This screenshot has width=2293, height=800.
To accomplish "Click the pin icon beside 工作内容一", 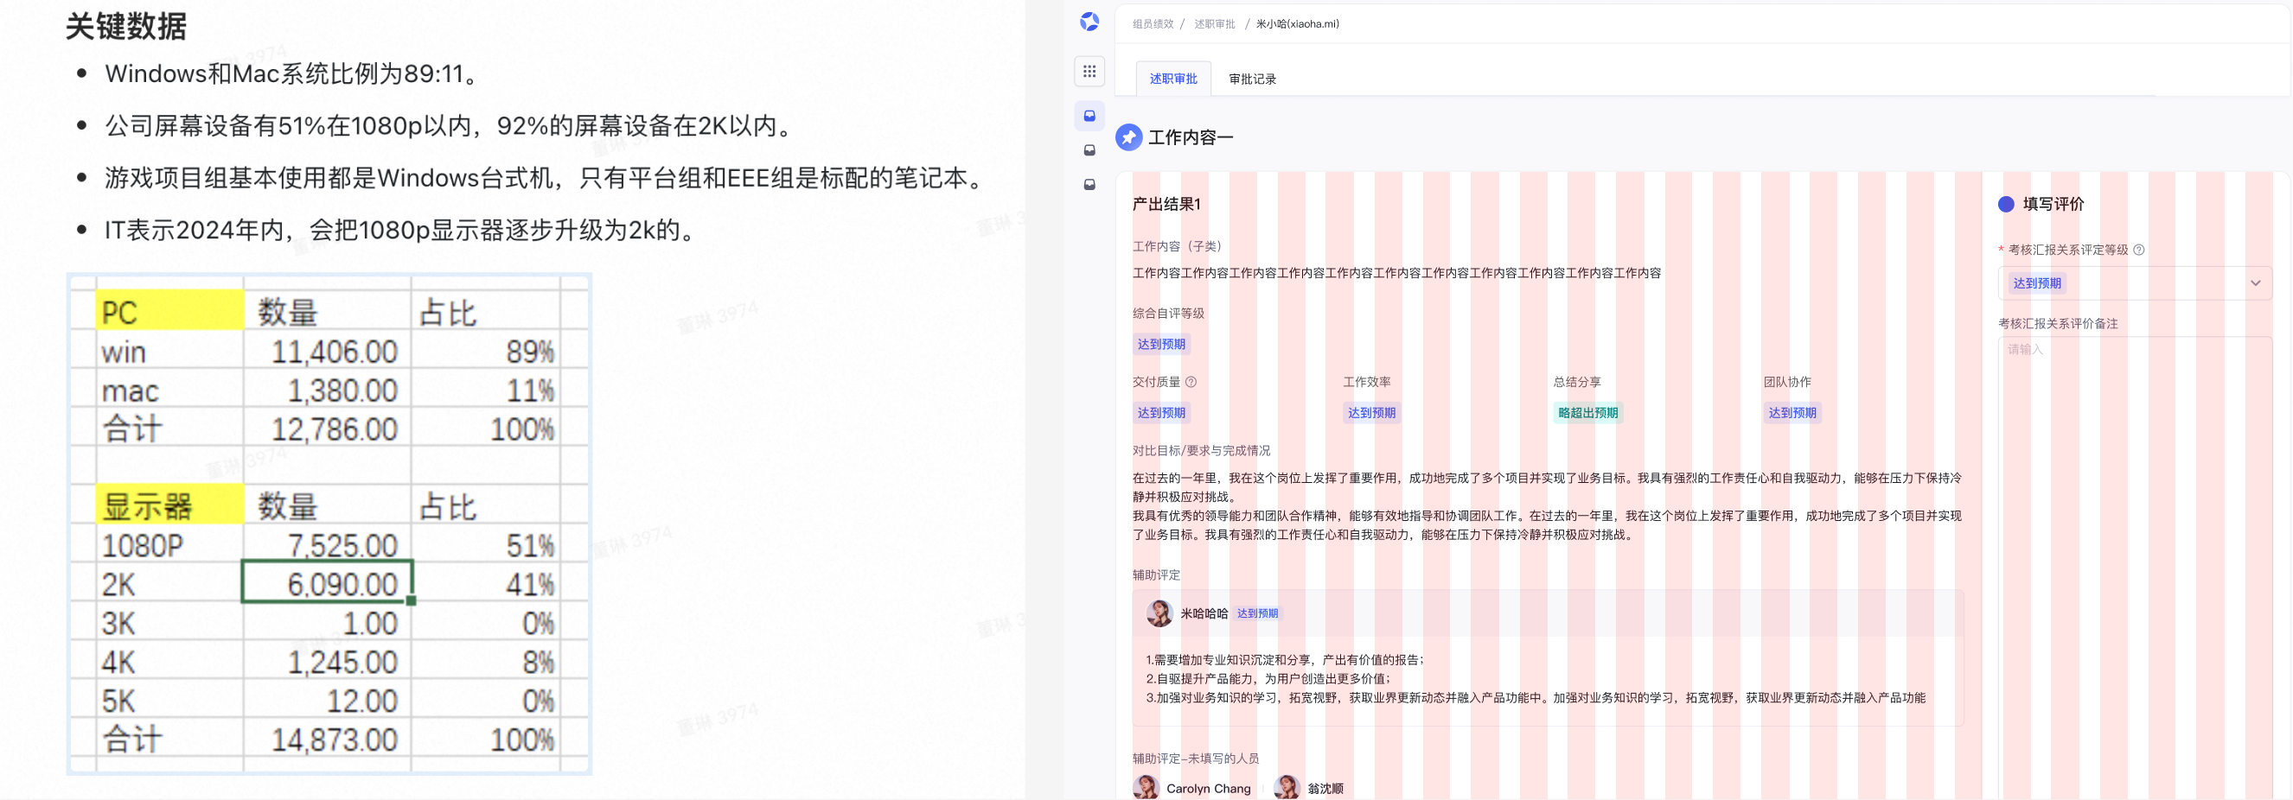I will click(1127, 137).
